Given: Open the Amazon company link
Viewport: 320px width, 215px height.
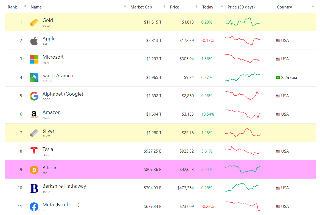Looking at the screenshot, I should click(52, 112).
